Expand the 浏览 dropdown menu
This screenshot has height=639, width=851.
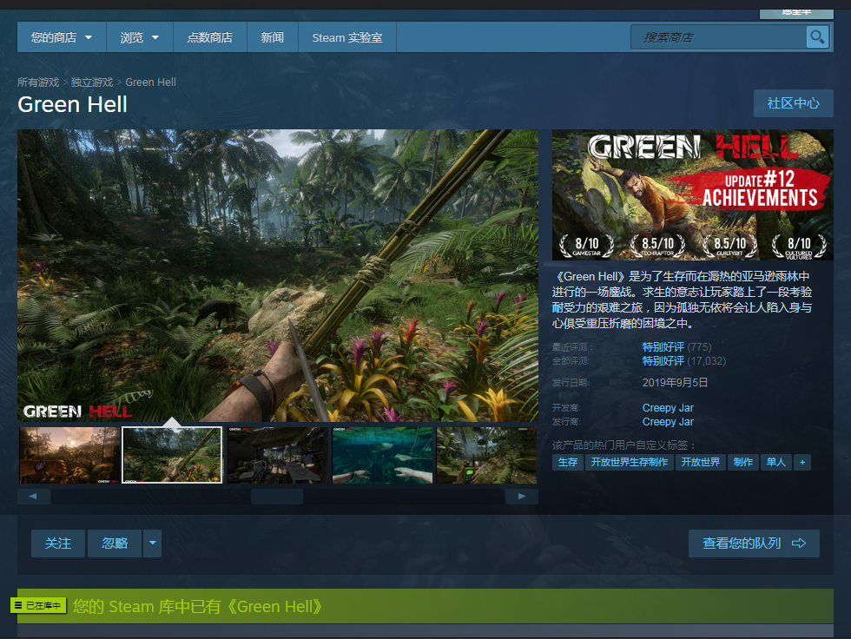139,37
